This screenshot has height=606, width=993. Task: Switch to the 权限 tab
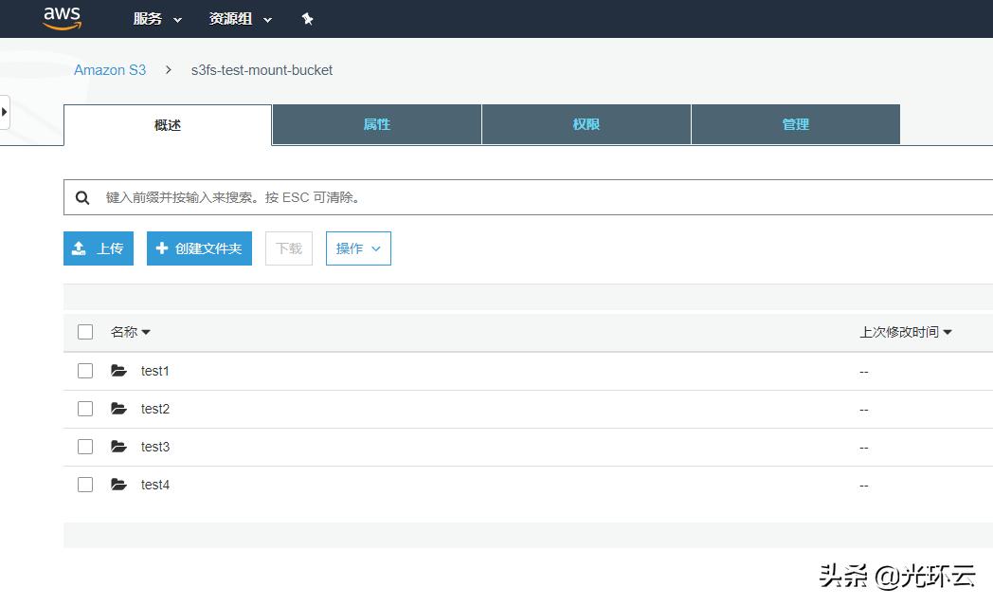pyautogui.click(x=586, y=124)
